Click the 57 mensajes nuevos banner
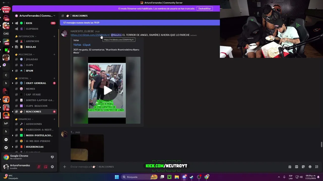 [x=140, y=23]
